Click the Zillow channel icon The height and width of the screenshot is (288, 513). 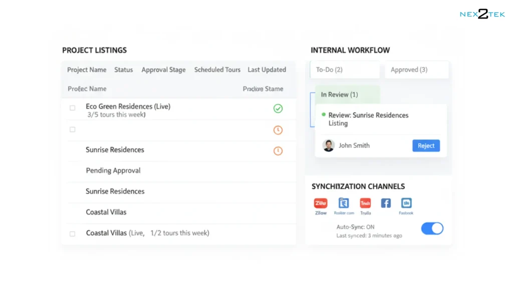pyautogui.click(x=321, y=203)
